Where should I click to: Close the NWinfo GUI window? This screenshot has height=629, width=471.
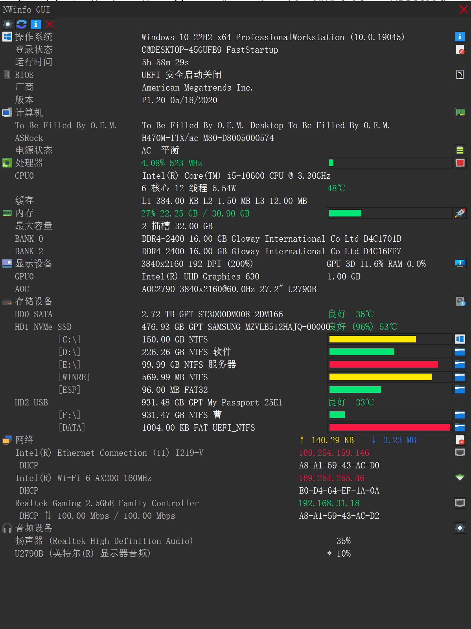464,9
